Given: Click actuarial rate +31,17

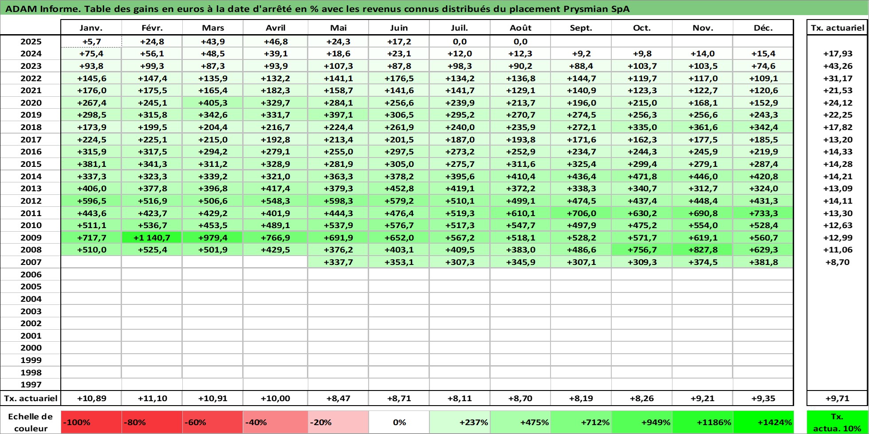Looking at the screenshot, I should (838, 78).
